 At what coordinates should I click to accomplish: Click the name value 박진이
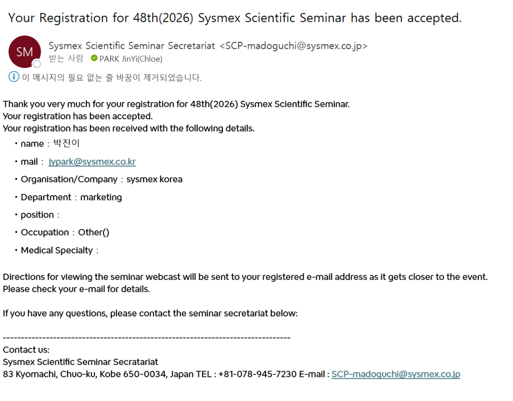(66, 143)
